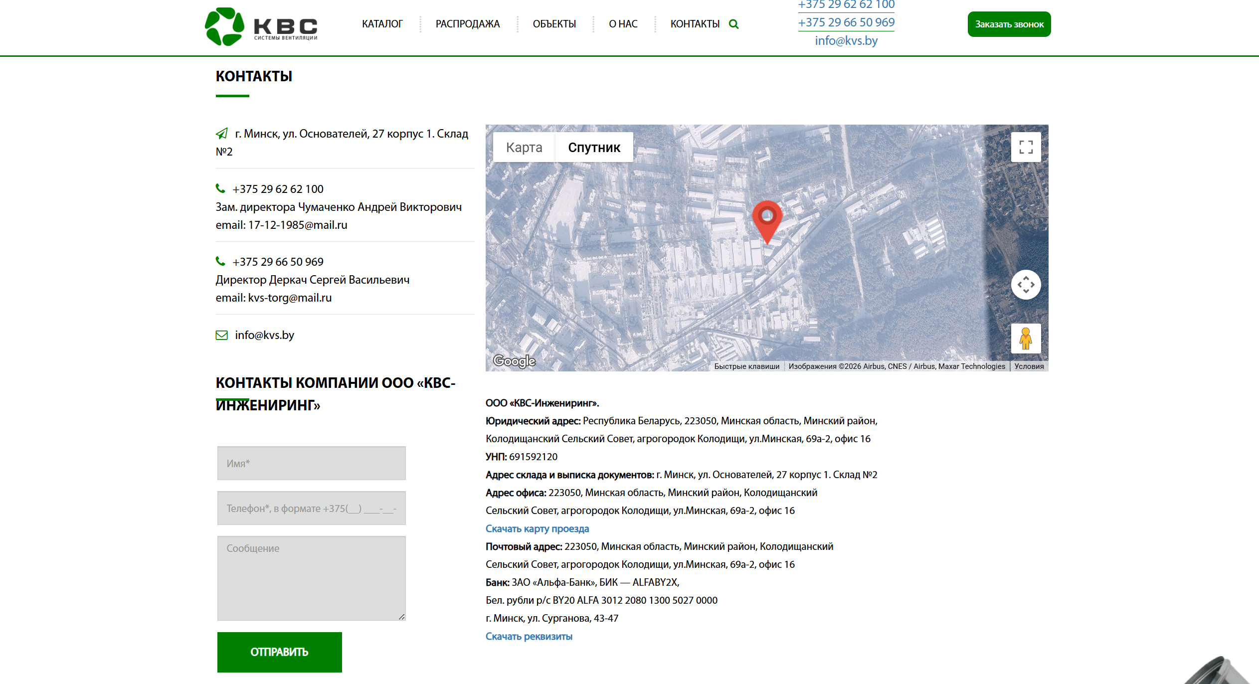This screenshot has width=1259, height=684.
Task: Click the Google logo on the map
Action: point(514,360)
